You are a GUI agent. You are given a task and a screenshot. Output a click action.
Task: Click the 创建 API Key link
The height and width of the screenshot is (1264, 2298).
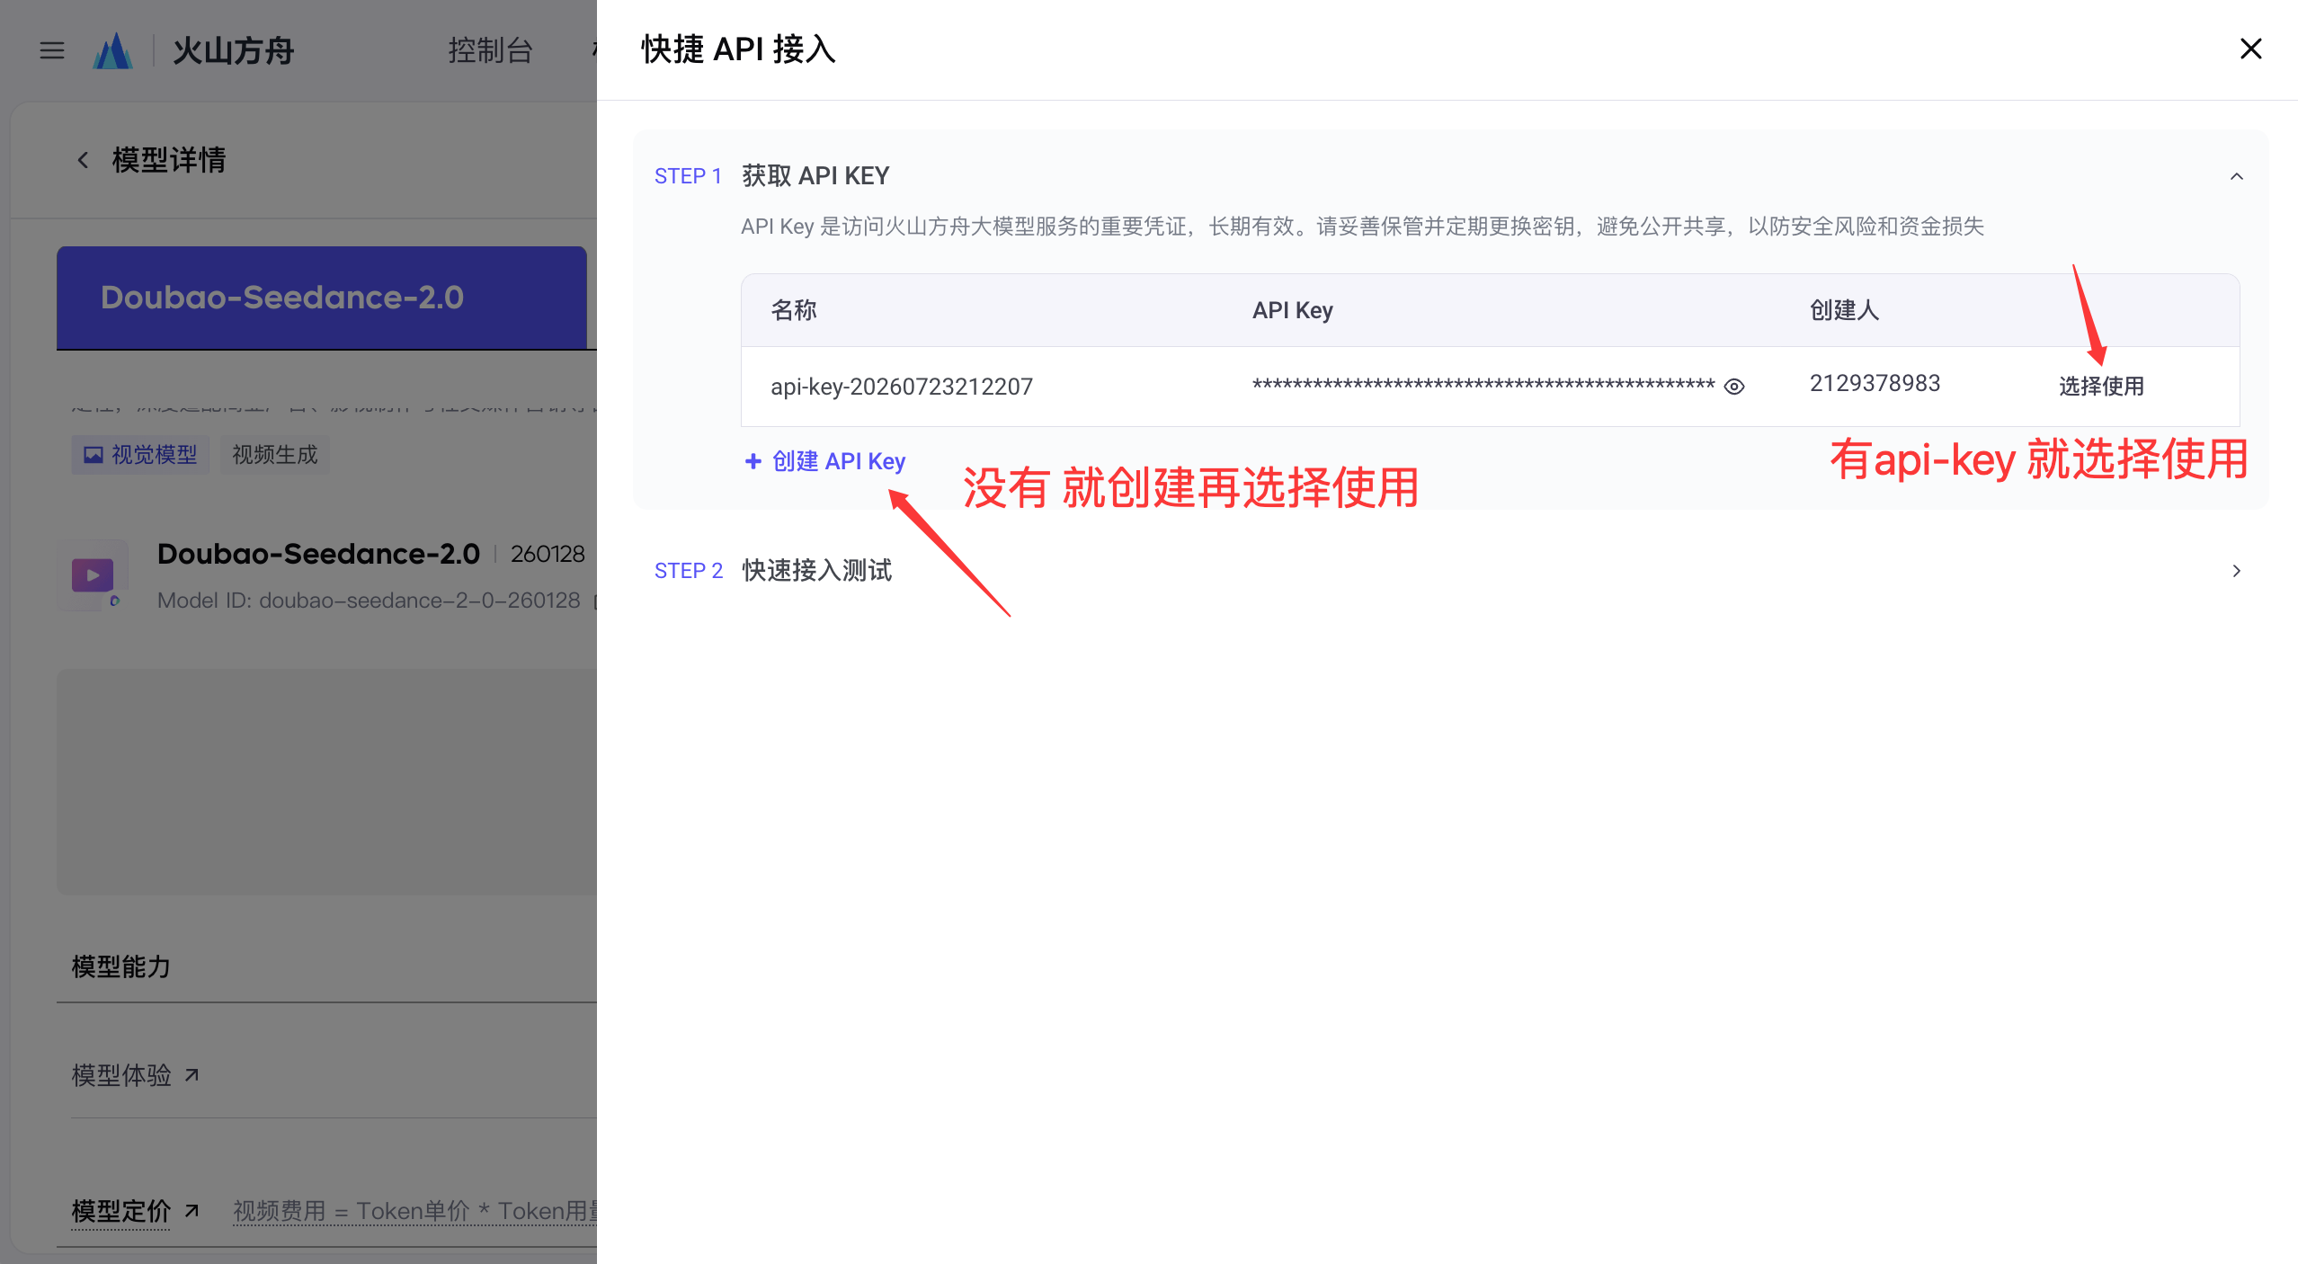pos(825,461)
